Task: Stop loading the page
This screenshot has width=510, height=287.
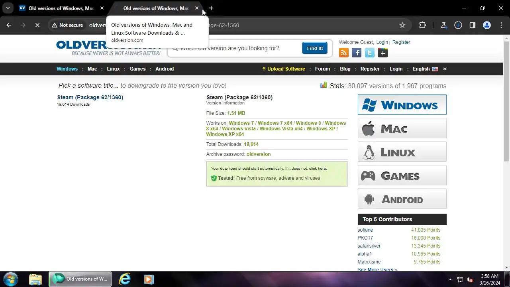Action: pyautogui.click(x=37, y=25)
